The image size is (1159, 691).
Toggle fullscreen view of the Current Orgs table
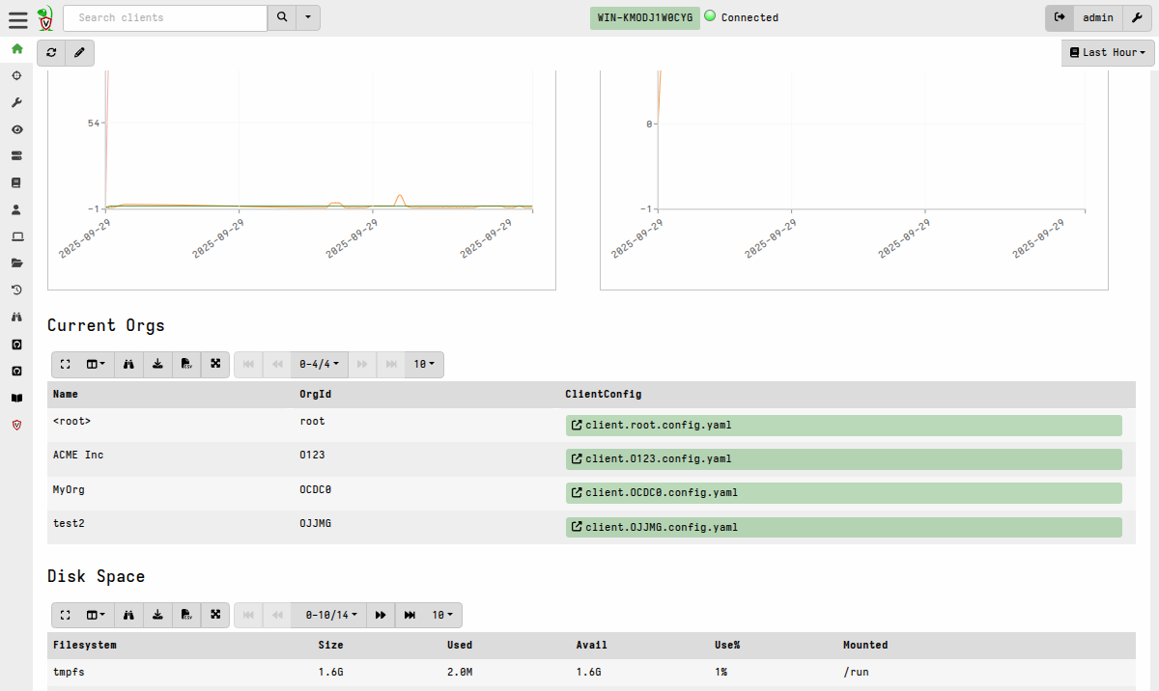point(65,364)
